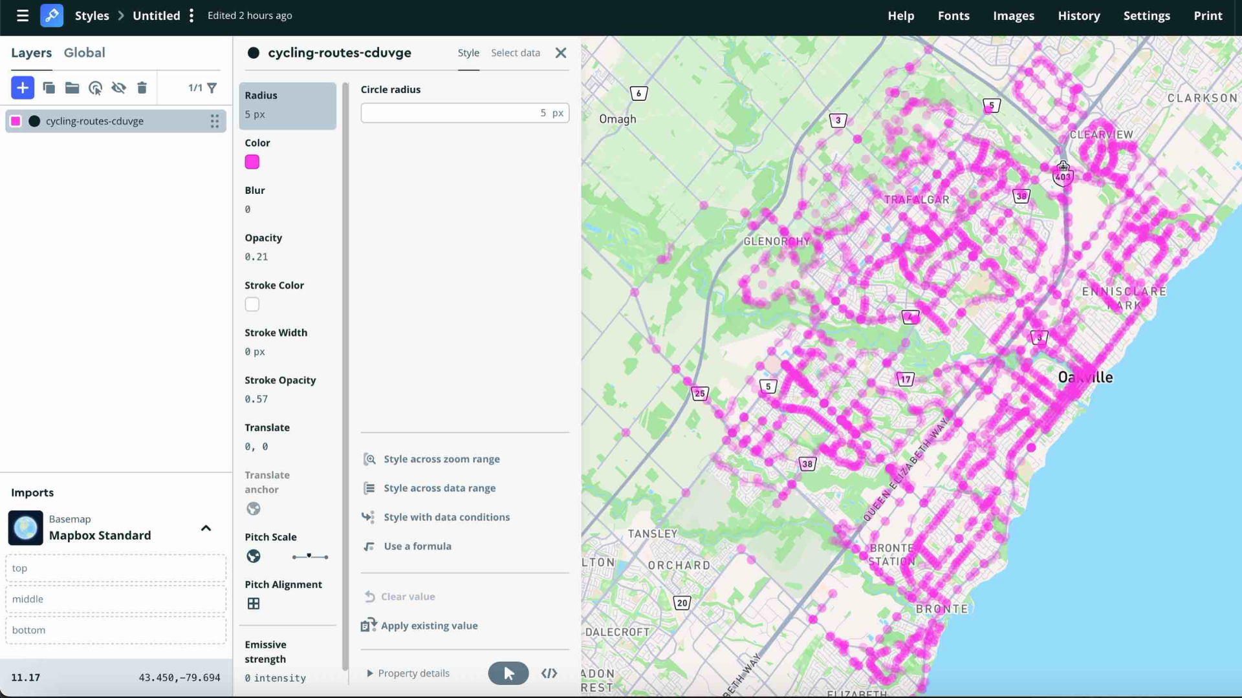The height and width of the screenshot is (698, 1242).
Task: Expand Property details disclosure triangle
Action: click(x=370, y=673)
